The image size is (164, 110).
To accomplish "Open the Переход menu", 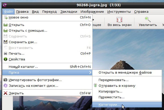I will tap(50, 12).
